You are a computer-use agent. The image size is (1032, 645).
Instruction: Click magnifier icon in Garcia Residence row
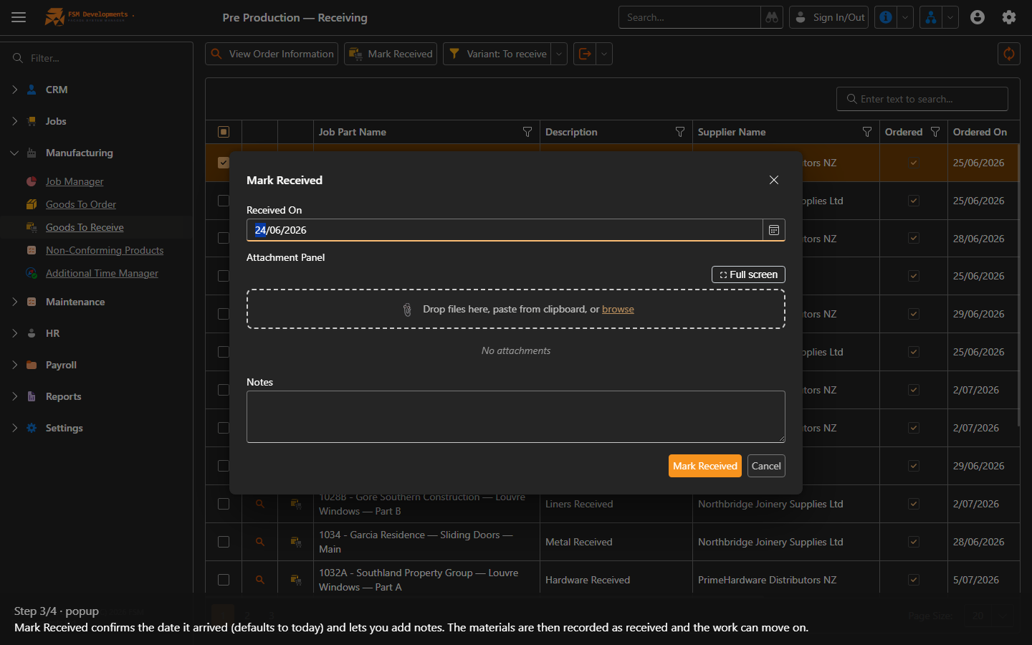coord(260,542)
